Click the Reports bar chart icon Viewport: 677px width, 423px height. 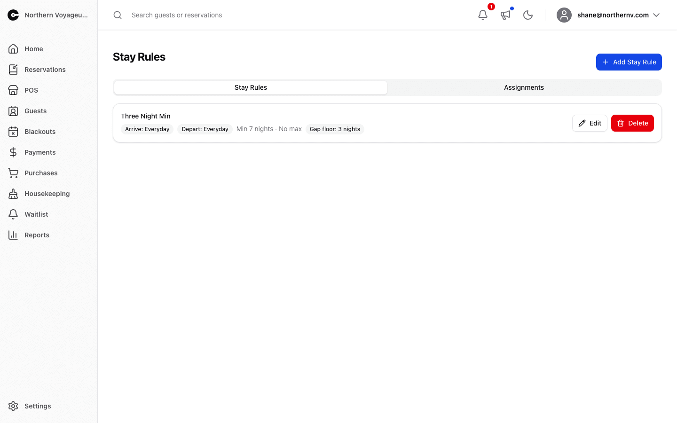[x=13, y=235]
